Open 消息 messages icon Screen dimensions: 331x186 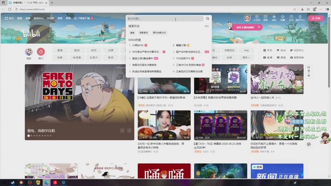click(x=265, y=18)
